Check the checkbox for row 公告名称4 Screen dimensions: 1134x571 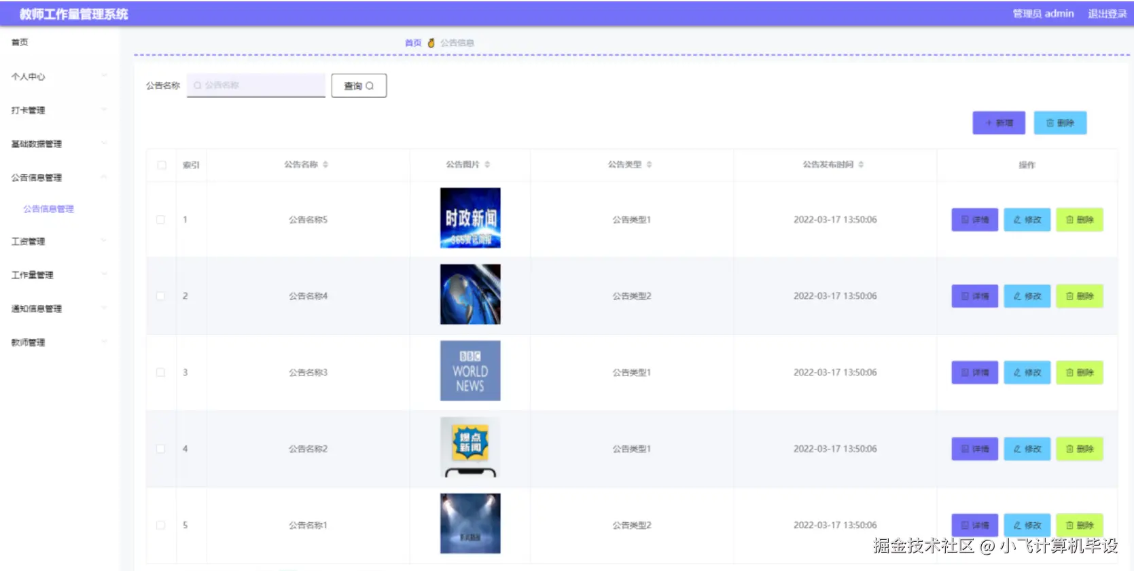(x=161, y=296)
